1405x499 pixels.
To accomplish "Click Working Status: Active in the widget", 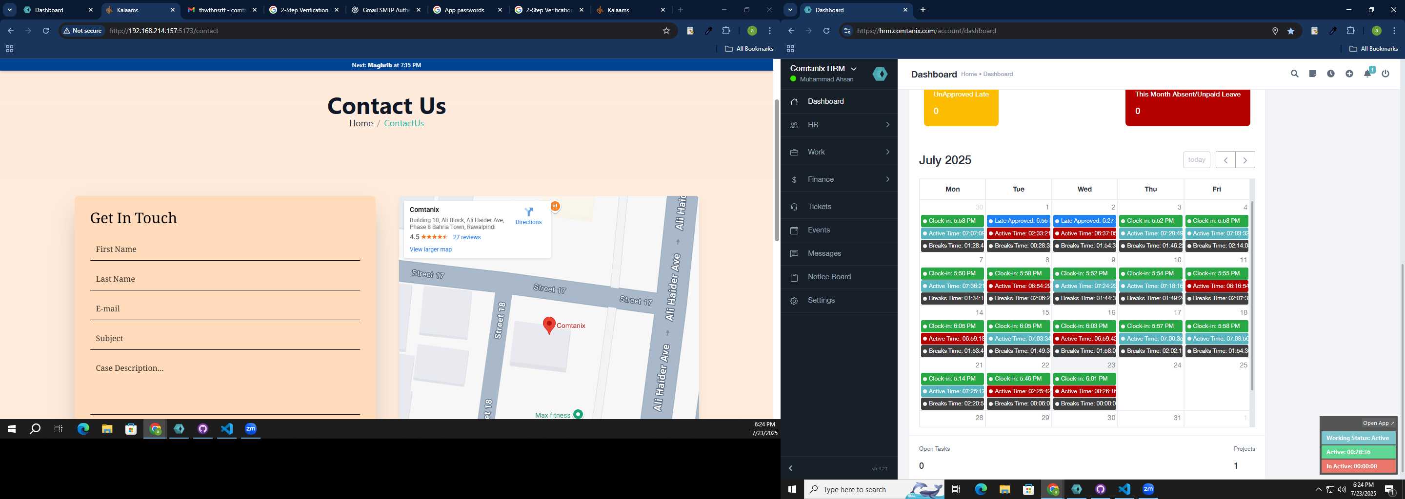I will tap(1358, 438).
